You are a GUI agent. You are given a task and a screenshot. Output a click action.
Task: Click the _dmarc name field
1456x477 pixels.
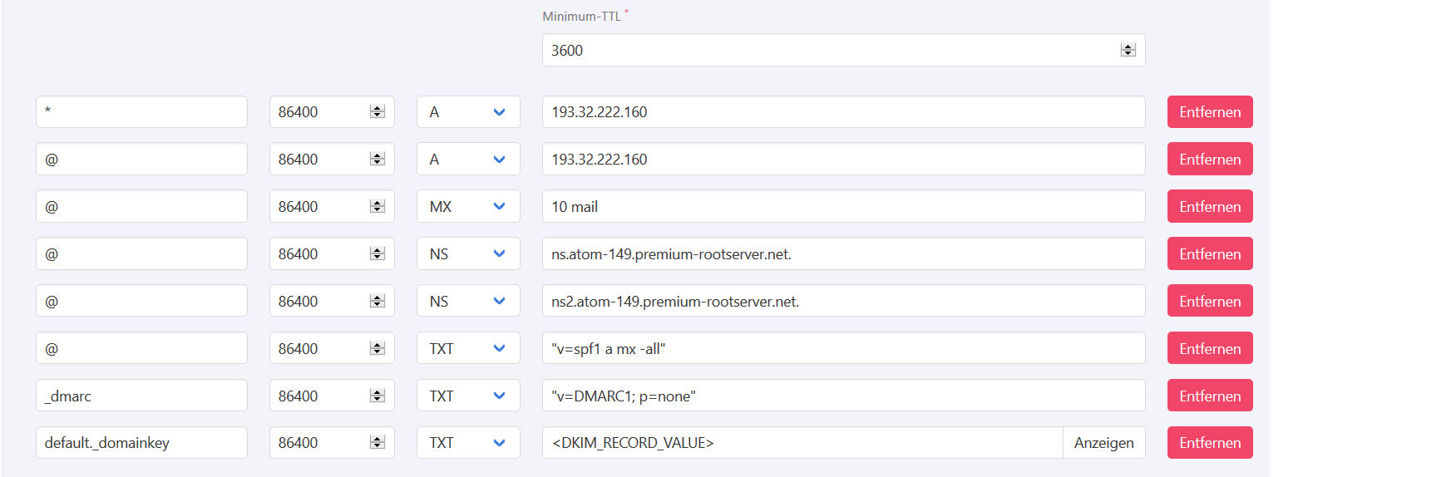click(x=141, y=396)
